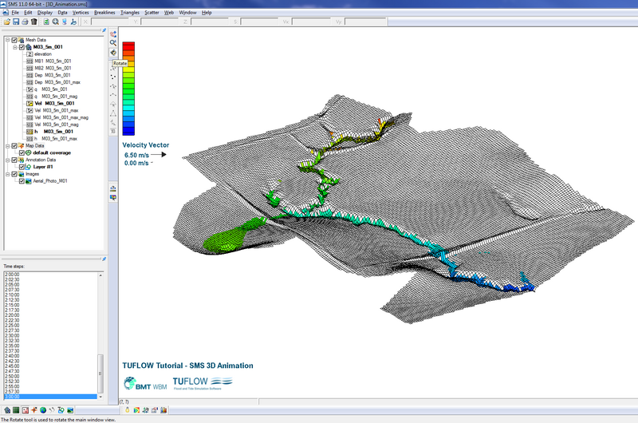Toggle the Map Data checkbox
Viewport: 638px width, 423px height.
coord(14,146)
